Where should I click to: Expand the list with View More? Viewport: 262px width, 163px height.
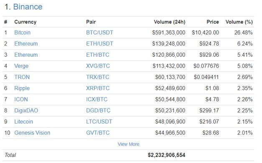[128, 144]
